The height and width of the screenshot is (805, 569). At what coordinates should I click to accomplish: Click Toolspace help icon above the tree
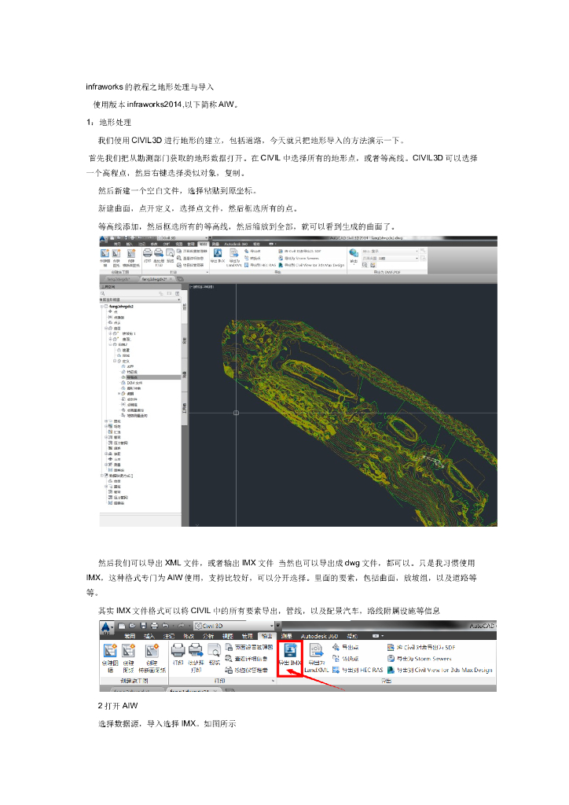(177, 293)
